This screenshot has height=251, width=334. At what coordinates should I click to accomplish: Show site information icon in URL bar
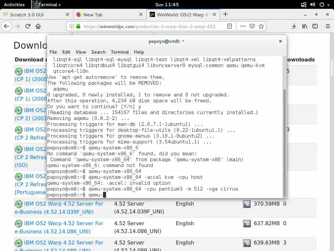72,26
